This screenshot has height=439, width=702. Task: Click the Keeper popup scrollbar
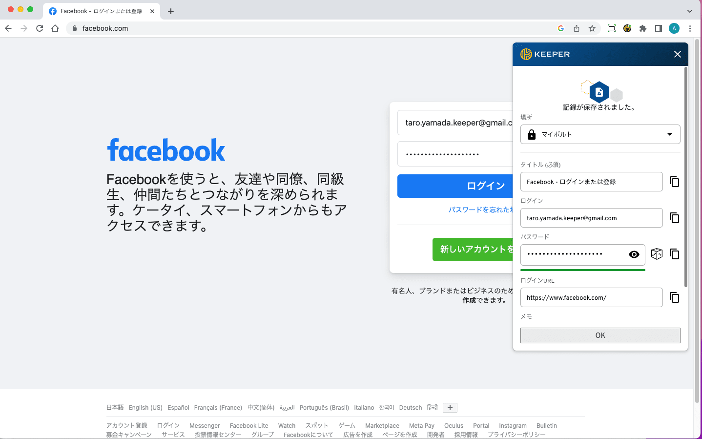tap(685, 176)
